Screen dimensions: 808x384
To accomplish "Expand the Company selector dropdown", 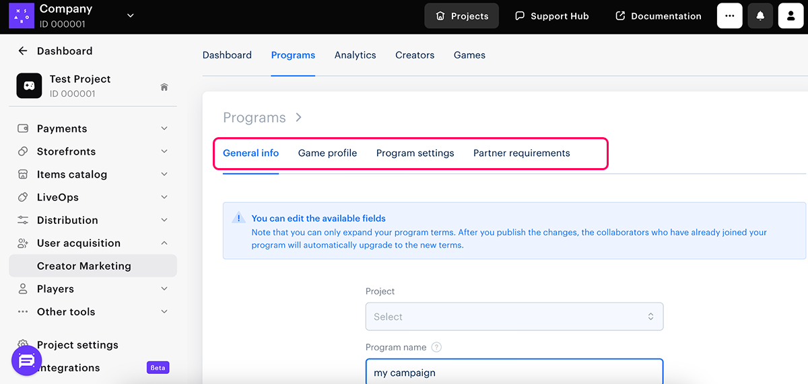I will click(x=131, y=15).
